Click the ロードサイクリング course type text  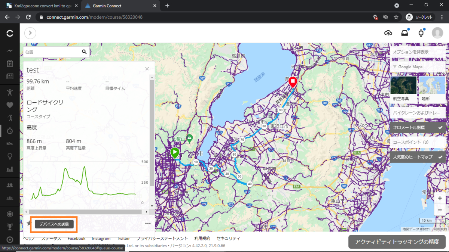[x=45, y=106]
